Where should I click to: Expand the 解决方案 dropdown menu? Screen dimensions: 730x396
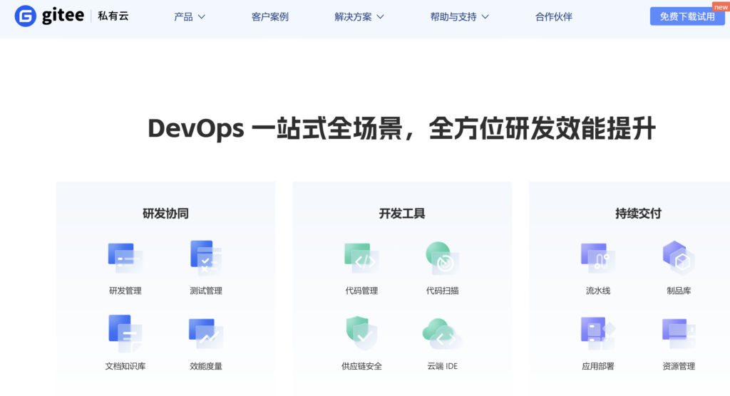359,17
